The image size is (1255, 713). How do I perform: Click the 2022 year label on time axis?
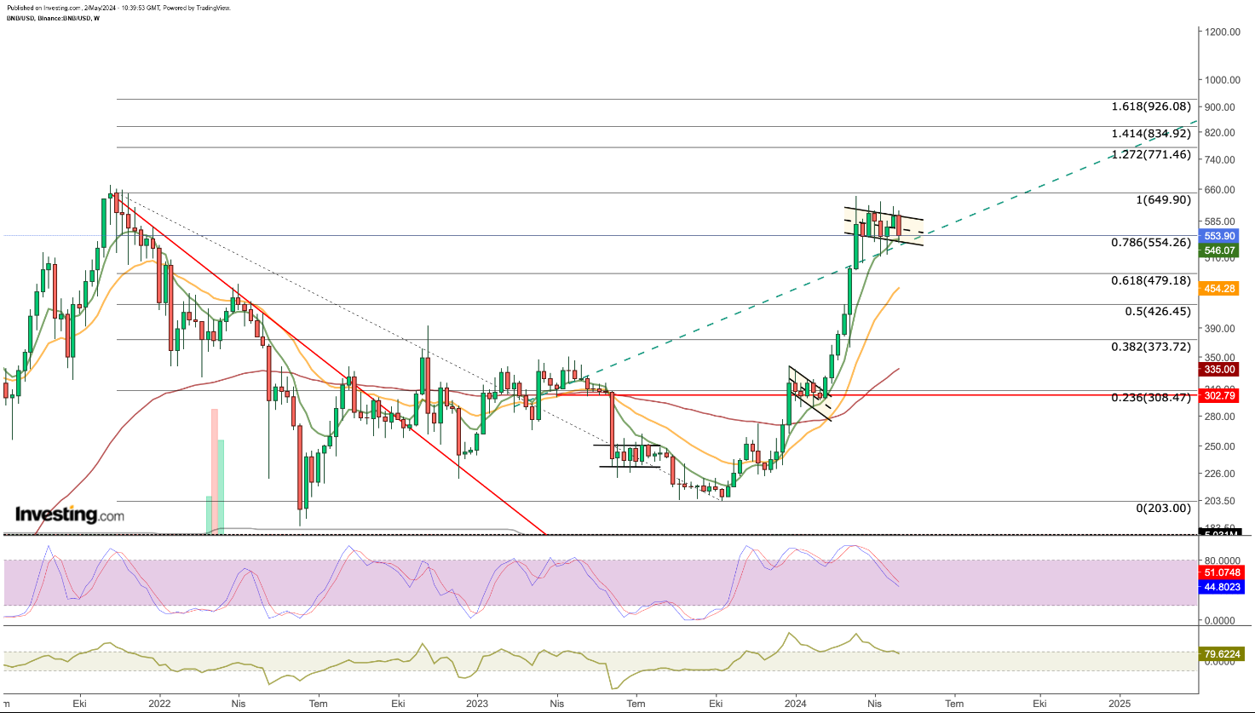(x=159, y=704)
